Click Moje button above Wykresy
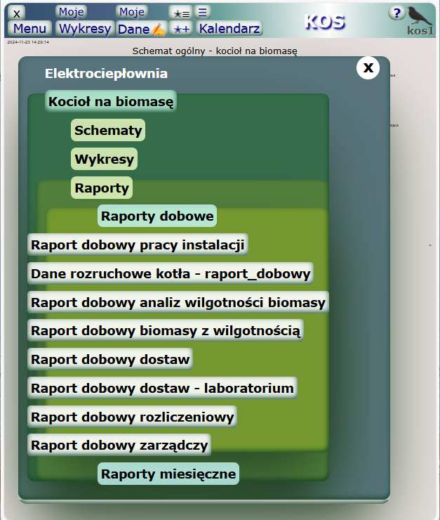The width and height of the screenshot is (440, 520). point(71,12)
